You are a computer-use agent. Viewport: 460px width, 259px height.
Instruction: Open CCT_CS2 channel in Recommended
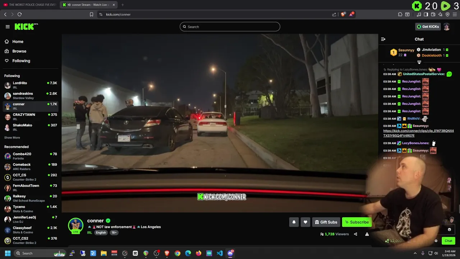pos(31,240)
